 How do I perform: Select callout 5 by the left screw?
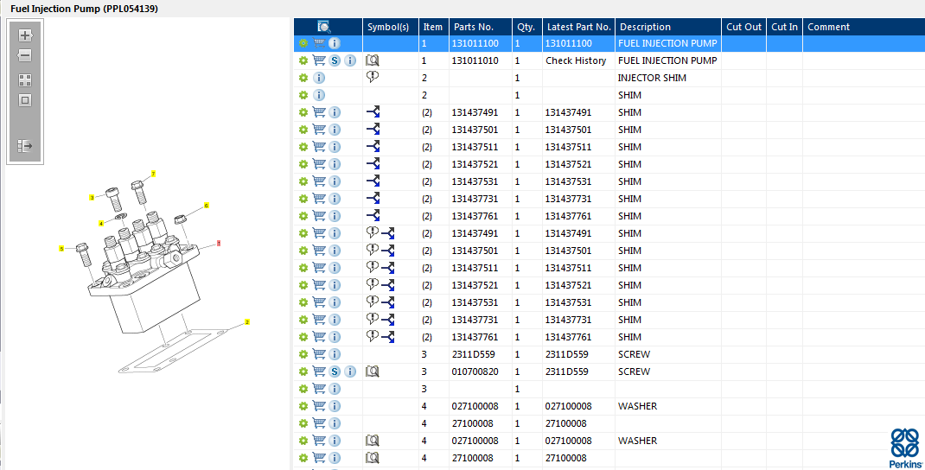tap(61, 249)
